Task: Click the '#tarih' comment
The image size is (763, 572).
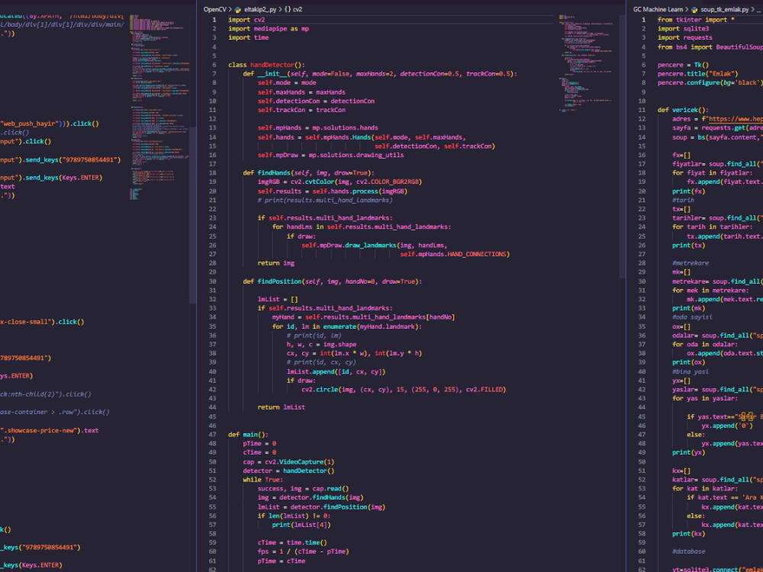Action: (683, 200)
